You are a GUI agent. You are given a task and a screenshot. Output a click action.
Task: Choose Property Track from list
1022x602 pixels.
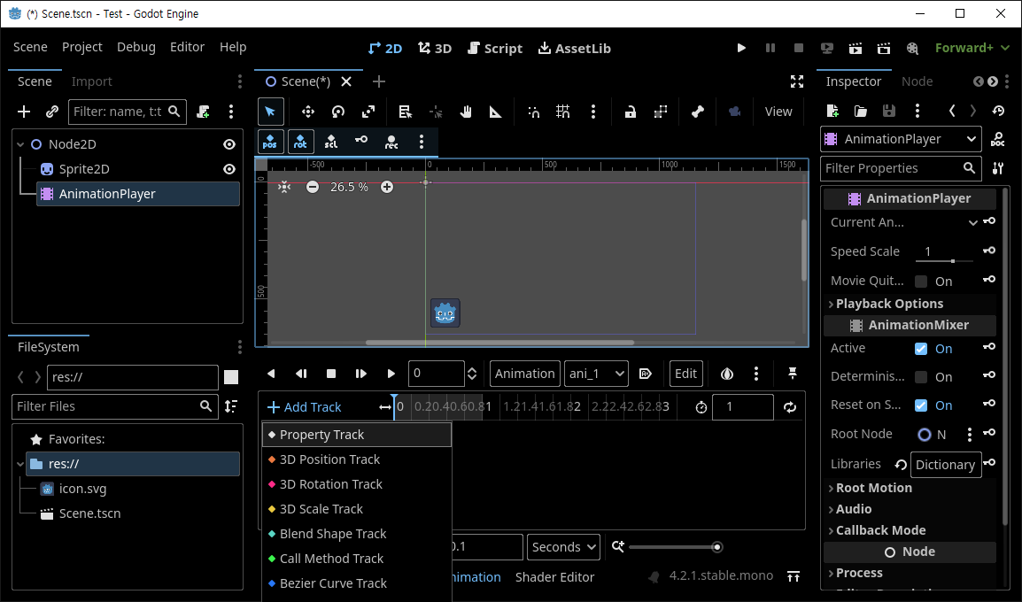pyautogui.click(x=357, y=435)
